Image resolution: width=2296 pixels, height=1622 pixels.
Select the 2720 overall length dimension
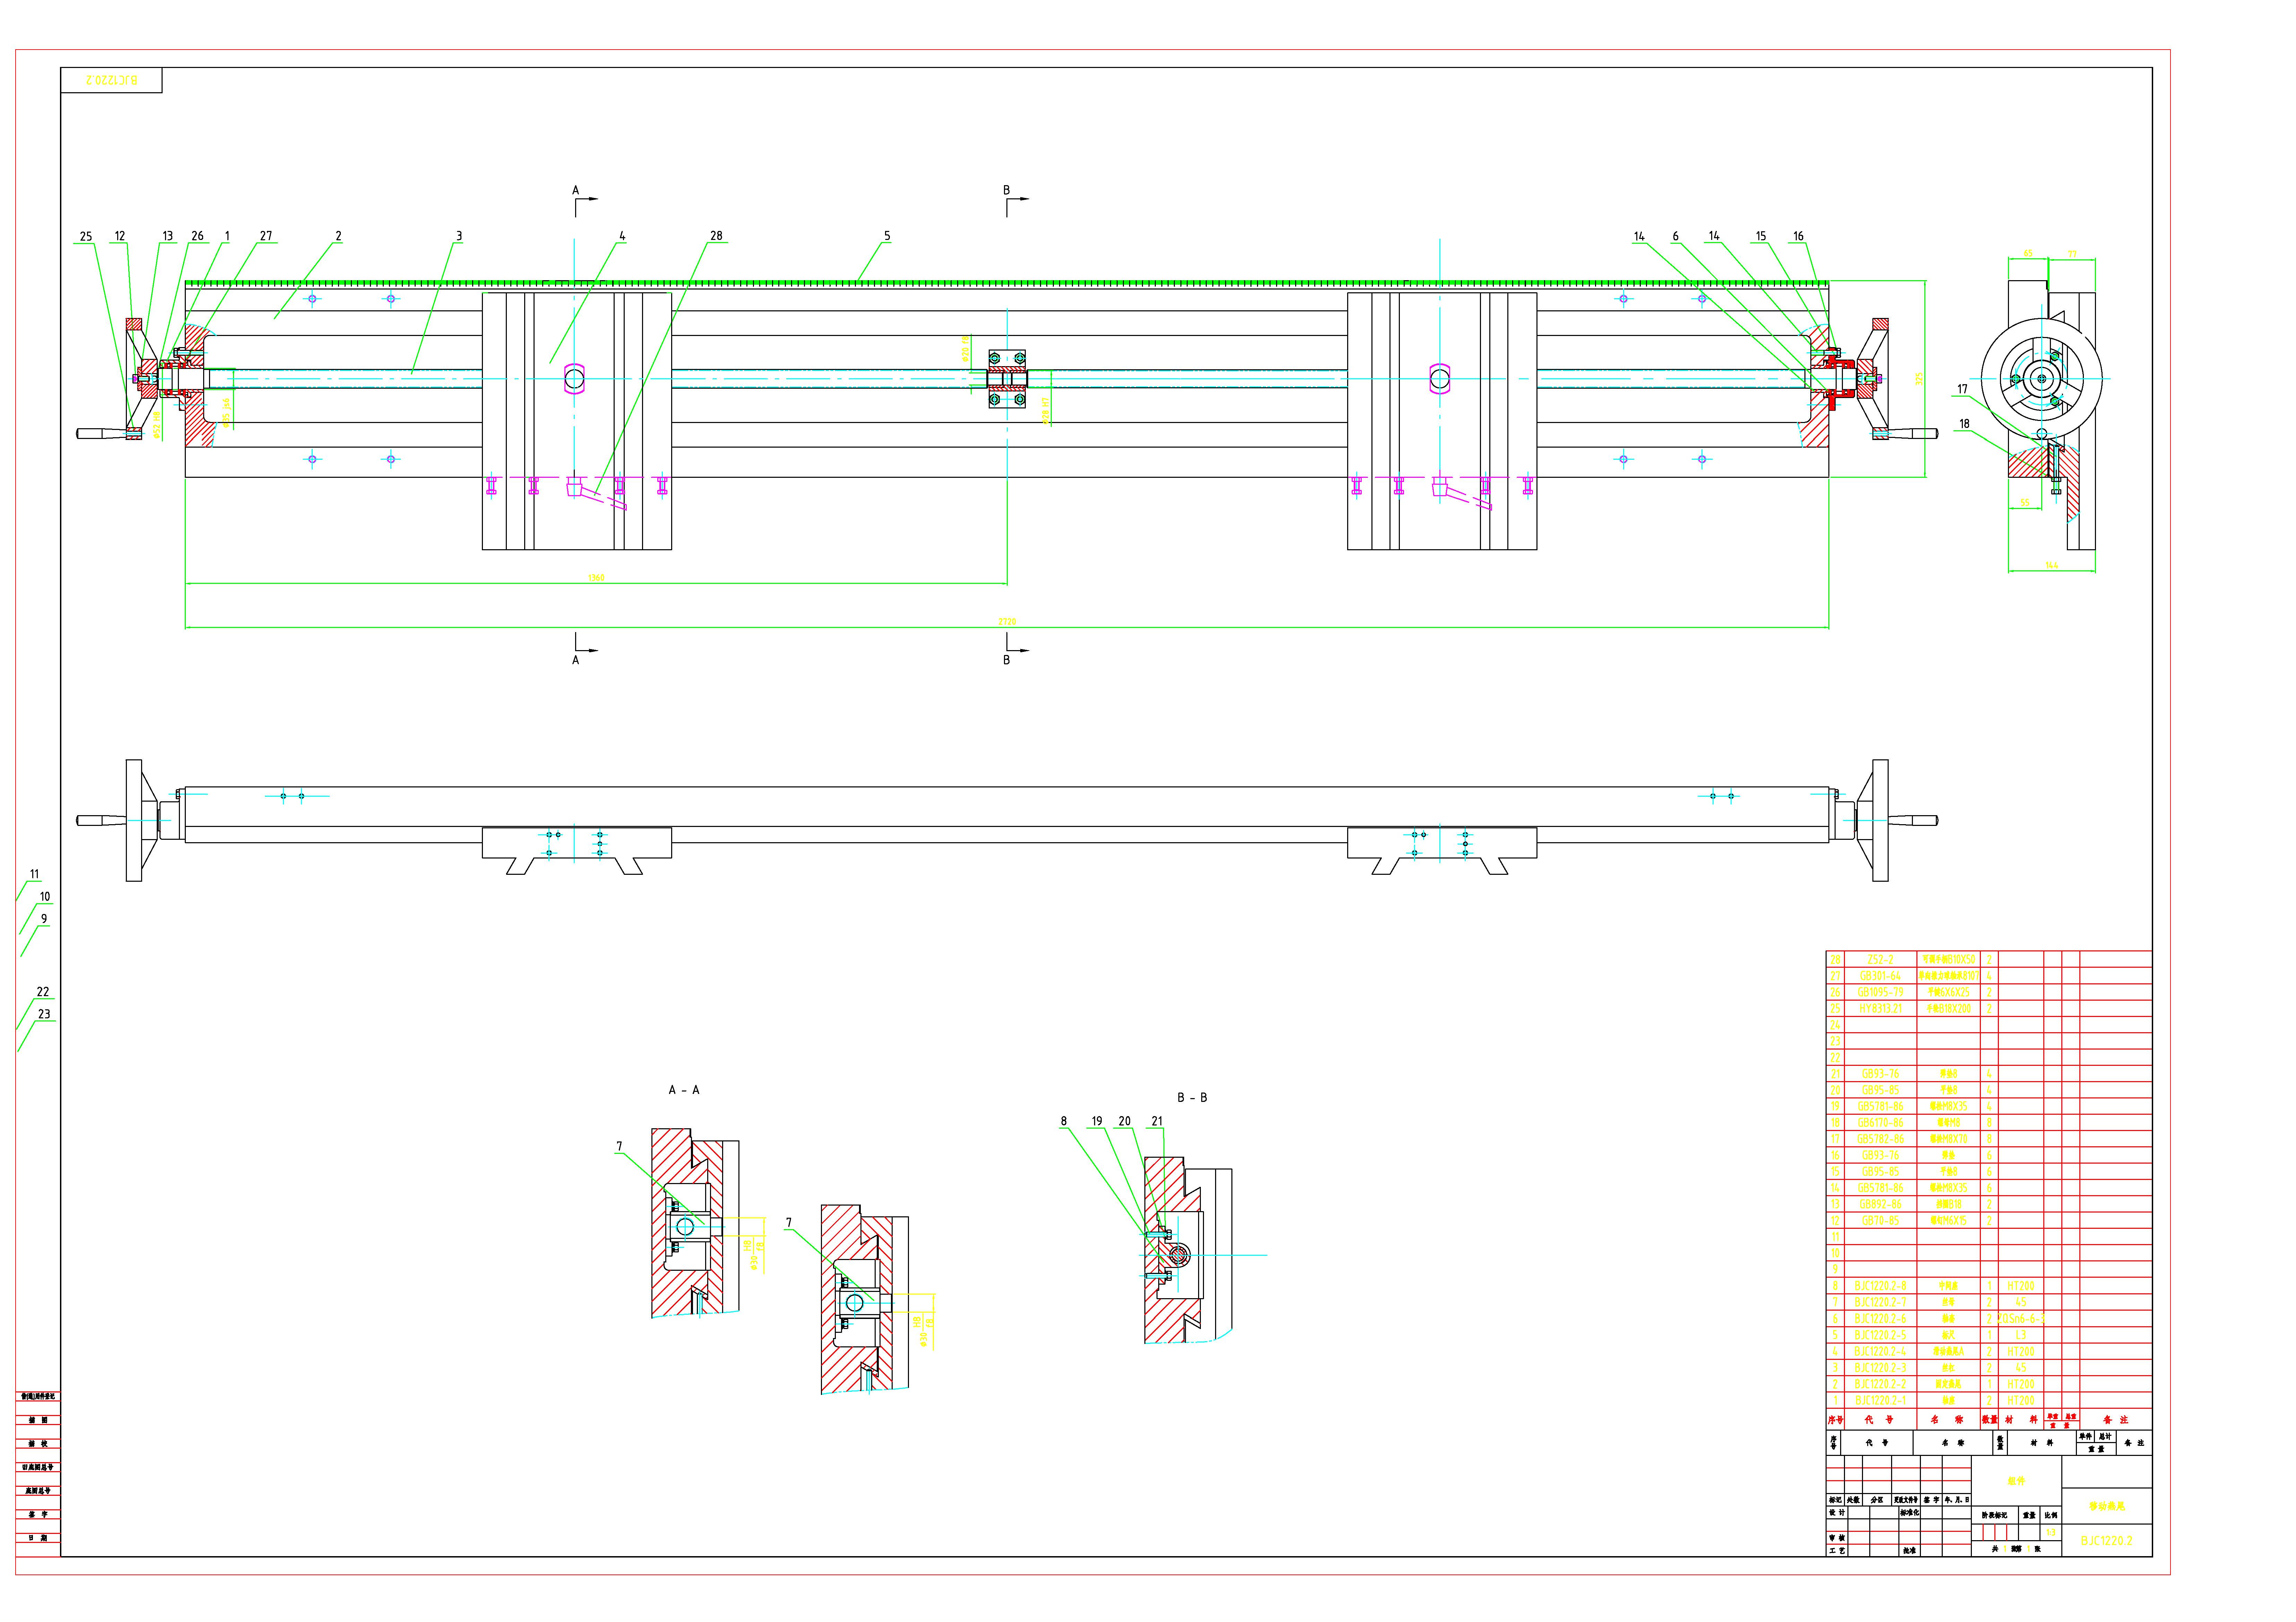(1007, 622)
